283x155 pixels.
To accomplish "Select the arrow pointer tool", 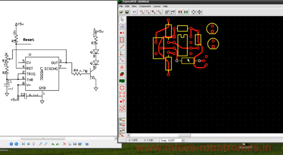I will (122, 19).
